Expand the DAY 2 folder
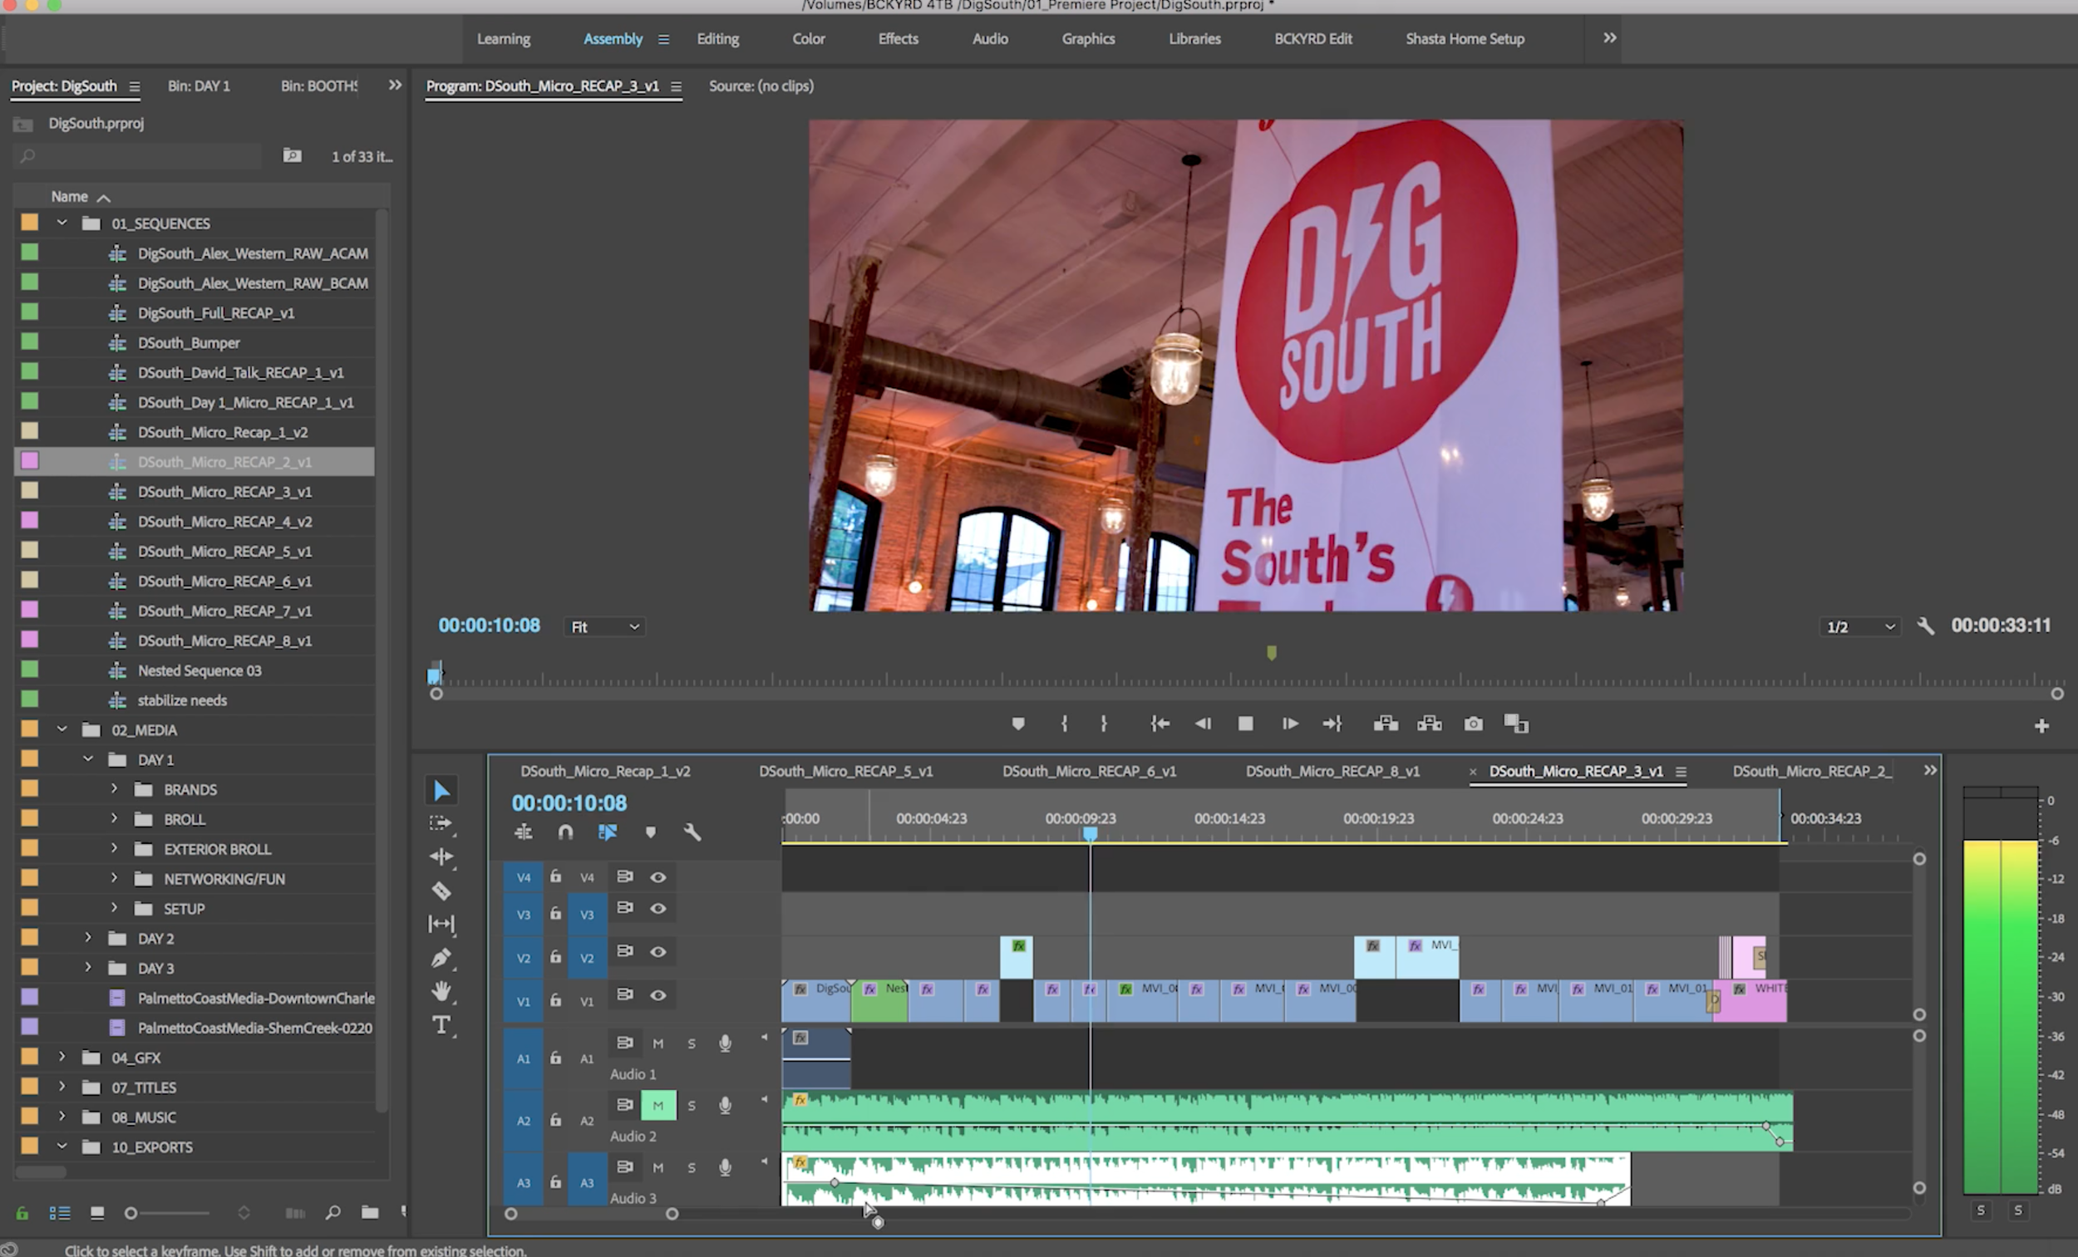 coord(88,938)
